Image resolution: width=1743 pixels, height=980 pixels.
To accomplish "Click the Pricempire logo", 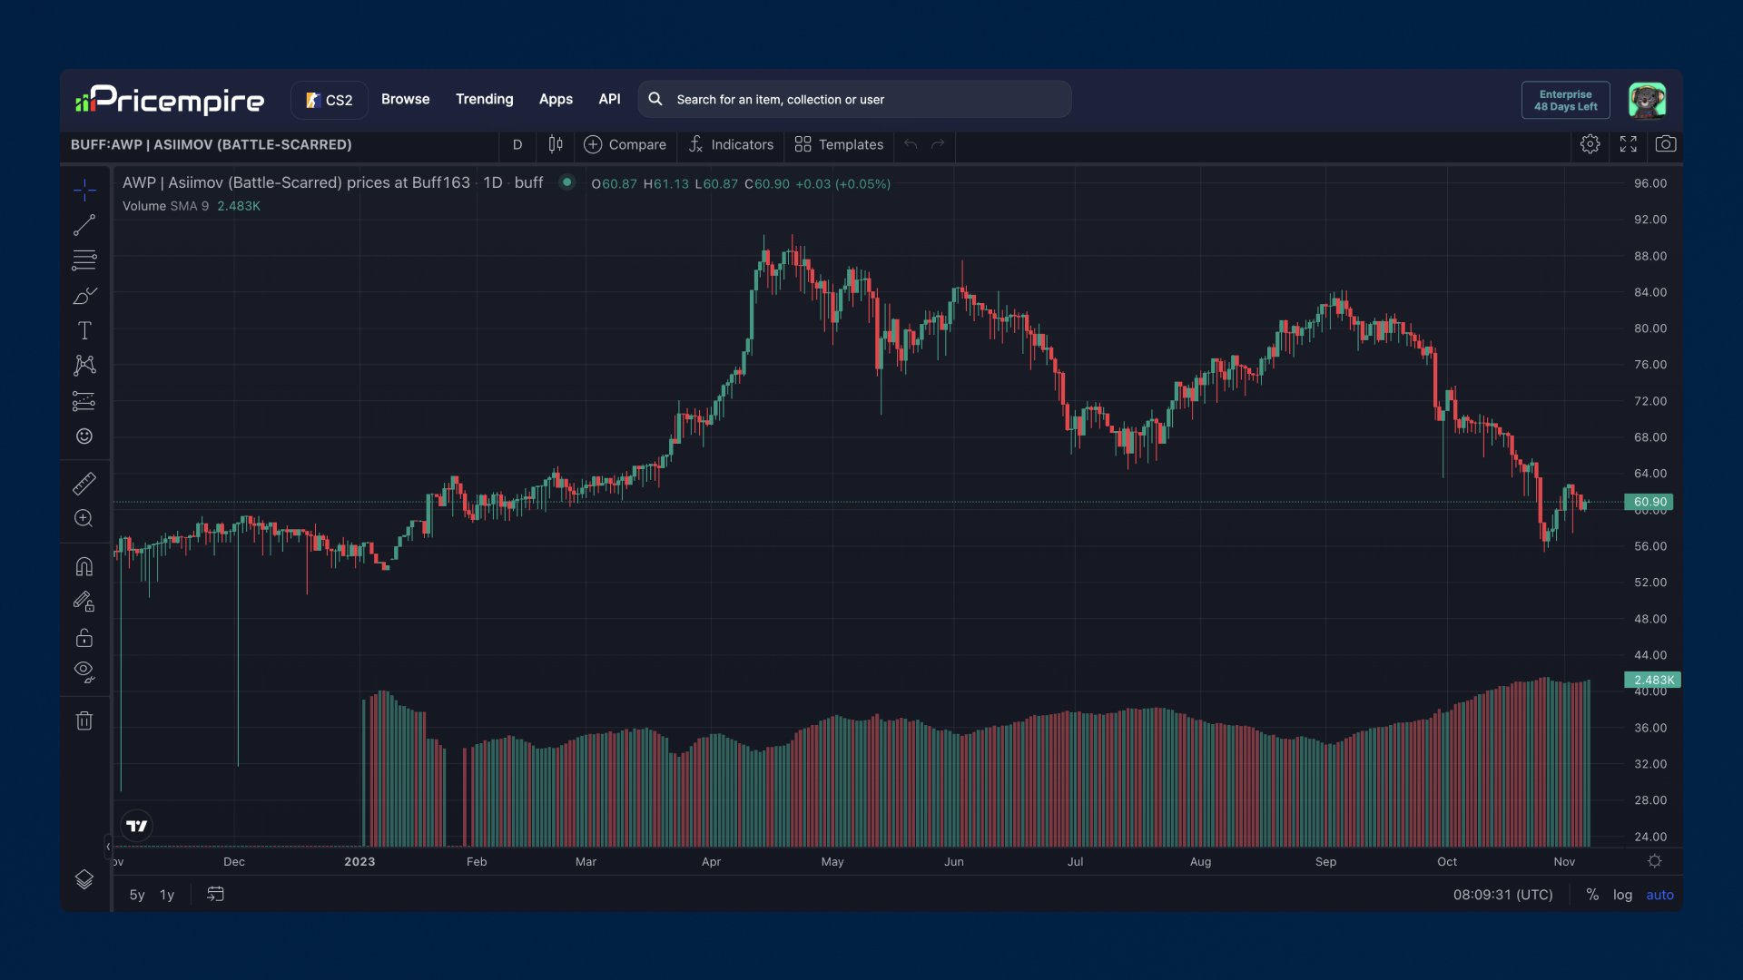I will [x=170, y=100].
